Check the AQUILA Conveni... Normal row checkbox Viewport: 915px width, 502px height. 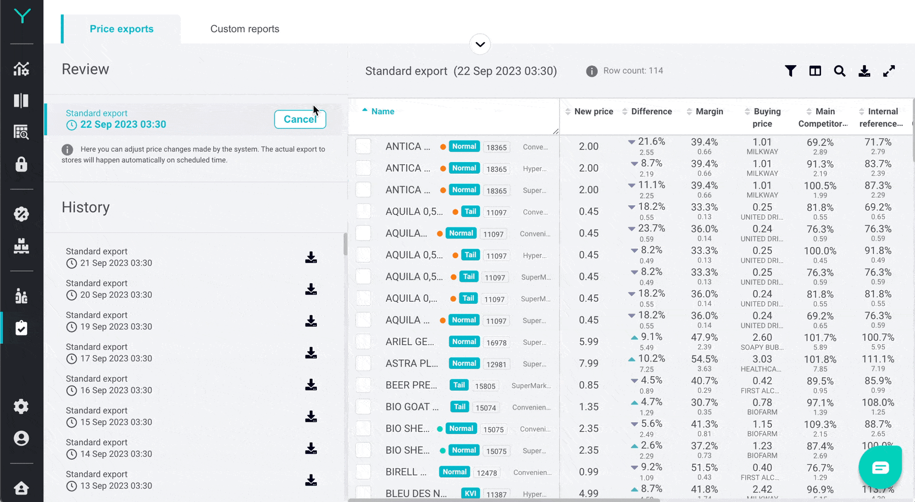[x=363, y=233]
